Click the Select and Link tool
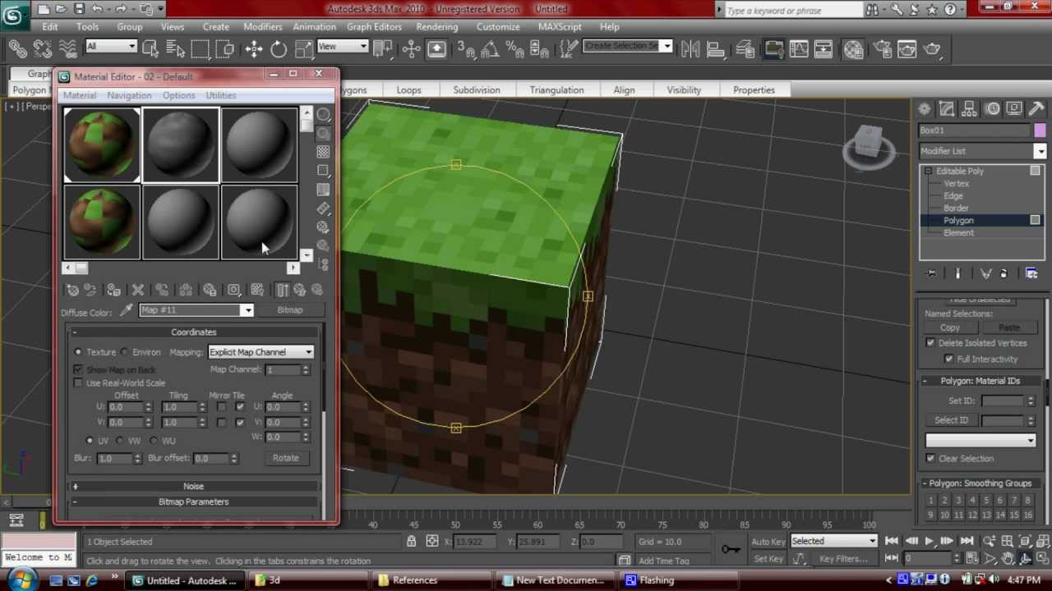1052x591 pixels. pos(17,49)
